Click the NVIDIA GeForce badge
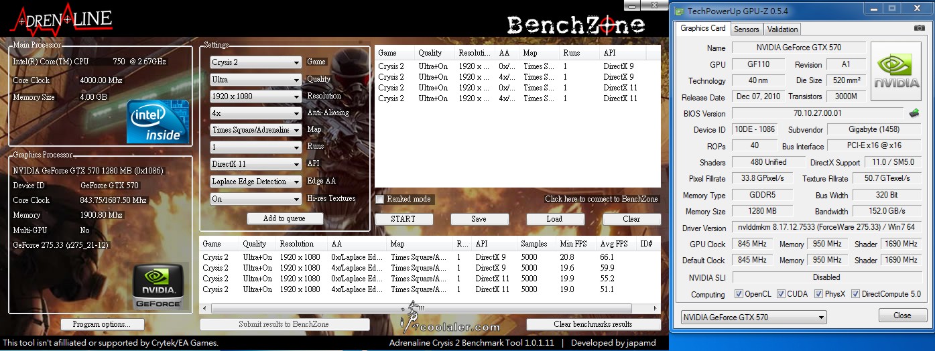 pos(158,287)
